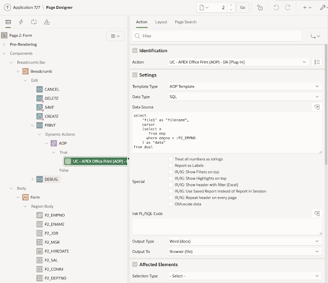
Task: Switch to the Rendering tree tab icon
Action: (8, 22)
